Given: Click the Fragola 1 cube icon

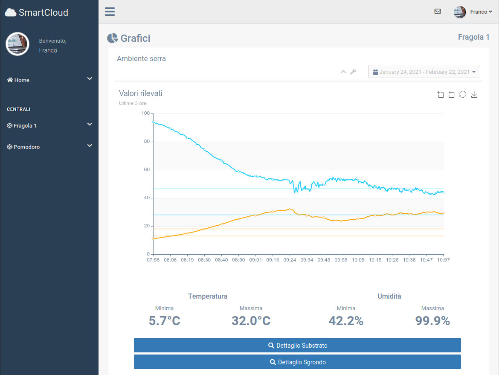Looking at the screenshot, I should 9,126.
